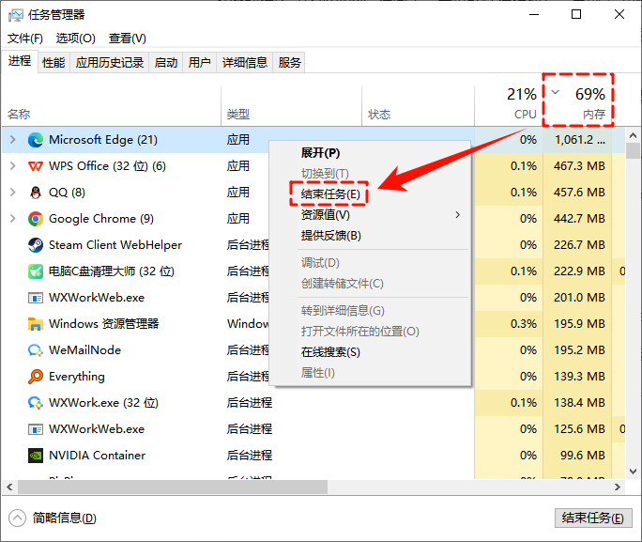
Task: Click the WPS Office process icon
Action: (36, 166)
